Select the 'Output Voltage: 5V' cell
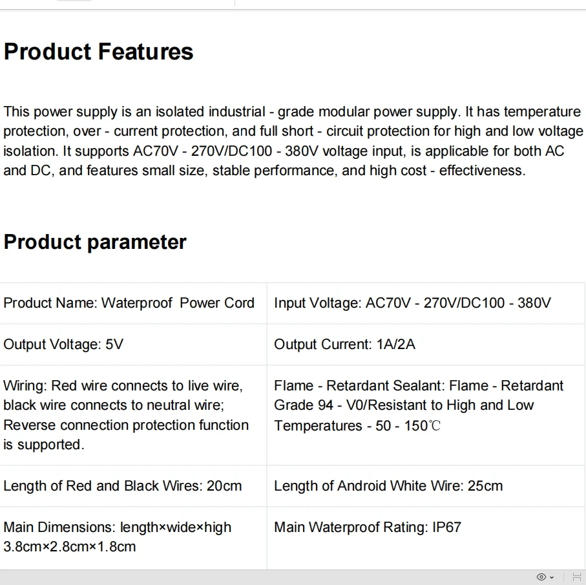The image size is (586, 585). coord(63,345)
